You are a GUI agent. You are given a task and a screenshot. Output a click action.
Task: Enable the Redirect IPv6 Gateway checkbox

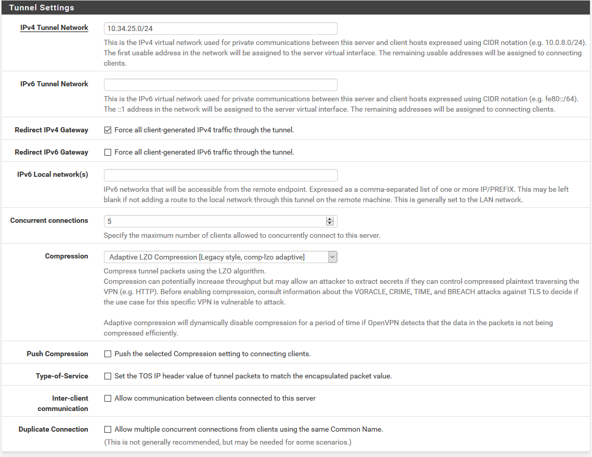pyautogui.click(x=108, y=153)
